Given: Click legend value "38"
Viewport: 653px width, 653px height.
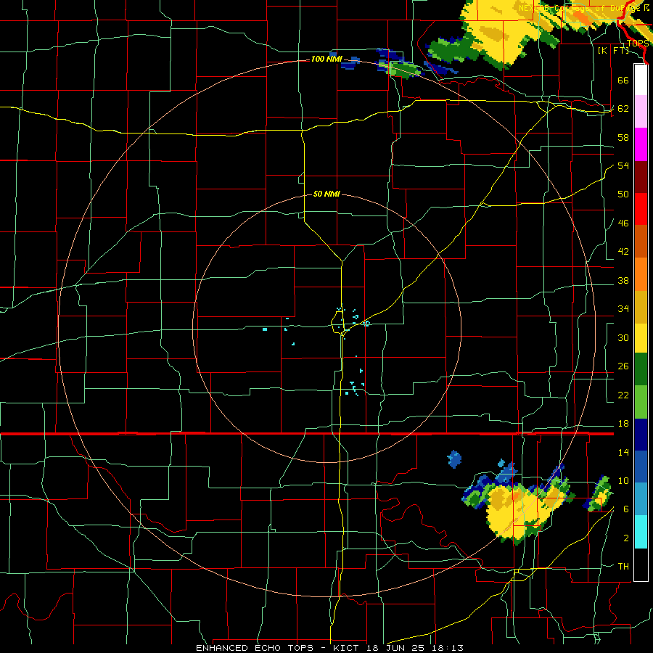Looking at the screenshot, I should pyautogui.click(x=623, y=280).
